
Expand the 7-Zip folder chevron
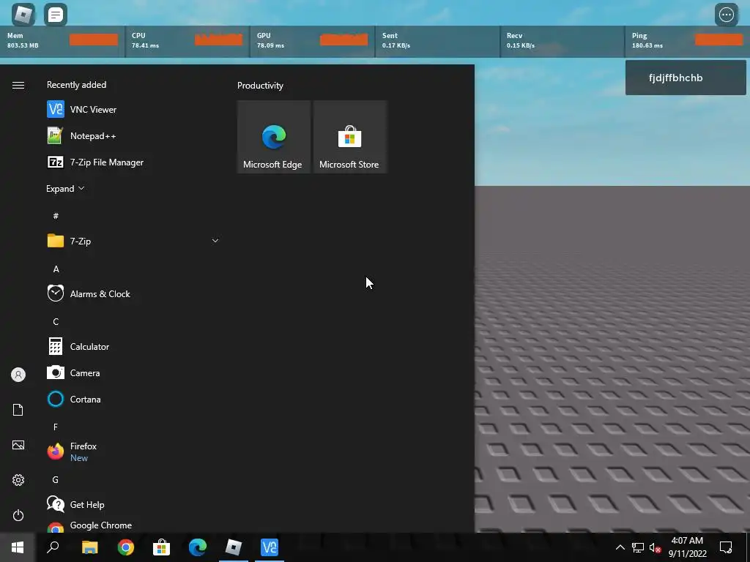(x=215, y=240)
